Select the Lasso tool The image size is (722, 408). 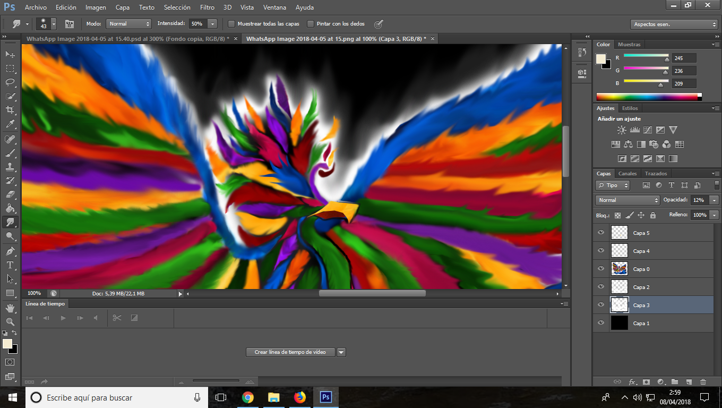tap(10, 82)
